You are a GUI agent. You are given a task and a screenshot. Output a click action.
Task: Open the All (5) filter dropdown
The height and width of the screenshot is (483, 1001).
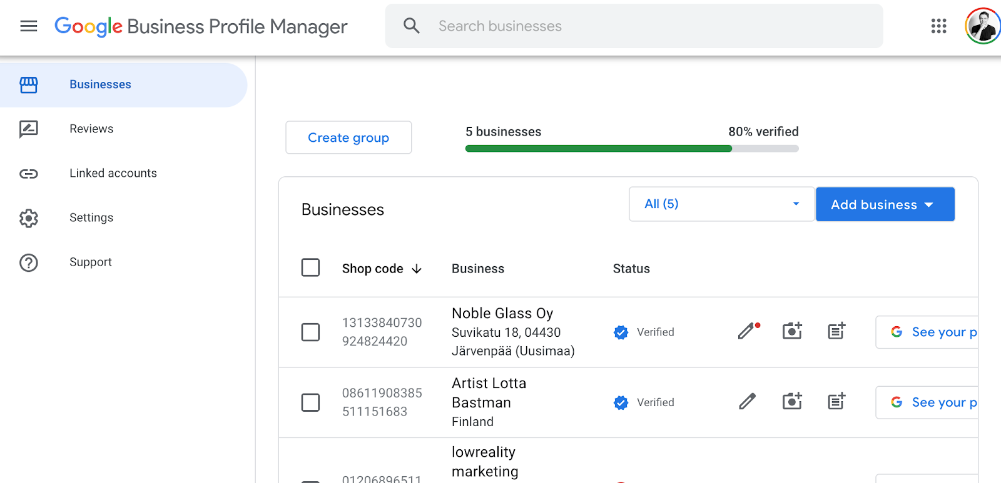(722, 204)
